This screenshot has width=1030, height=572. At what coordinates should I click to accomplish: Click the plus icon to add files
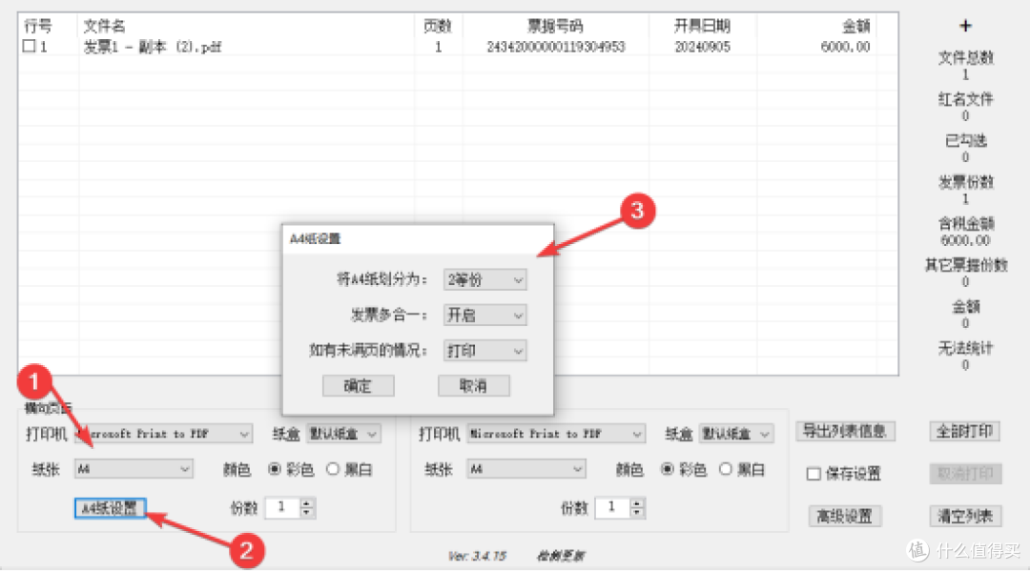coord(965,27)
